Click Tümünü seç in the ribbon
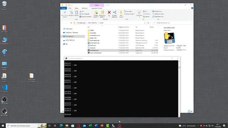The width and height of the screenshot is (228, 128). coord(157,11)
